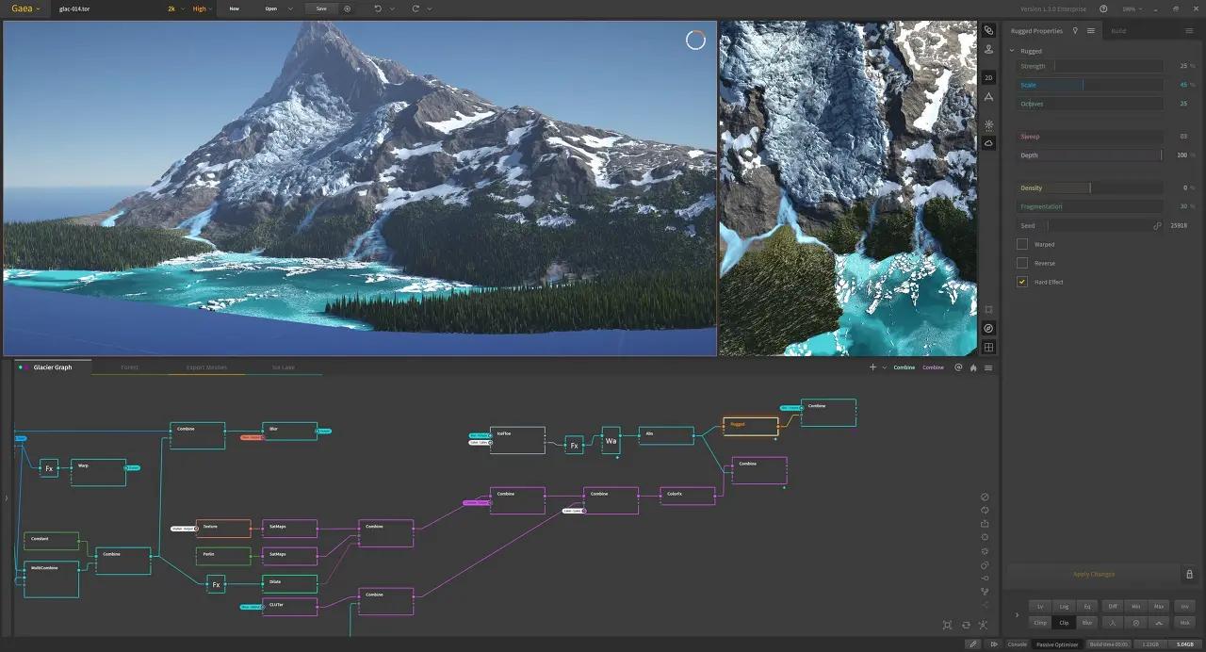Click the compass icon beside 2D viewport

point(988,328)
